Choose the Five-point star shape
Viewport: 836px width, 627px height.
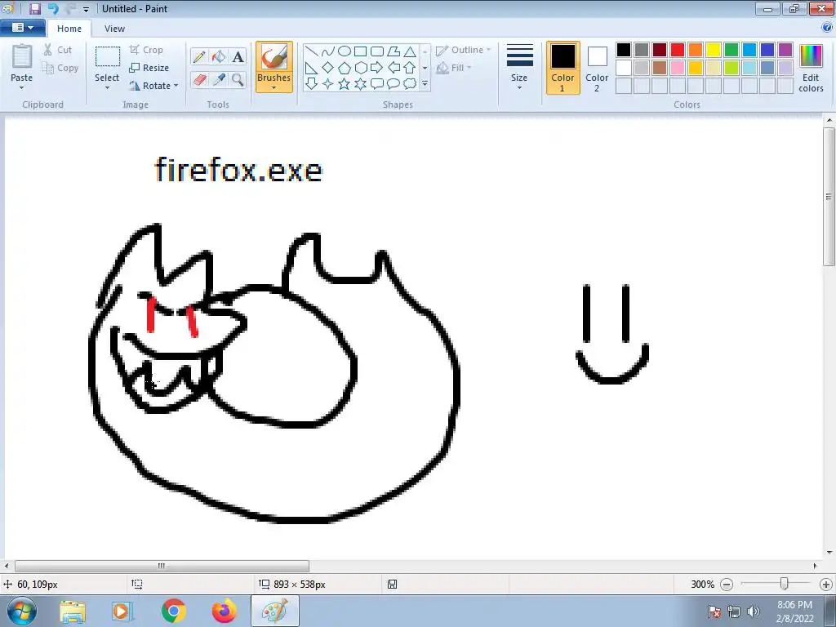[x=345, y=84]
